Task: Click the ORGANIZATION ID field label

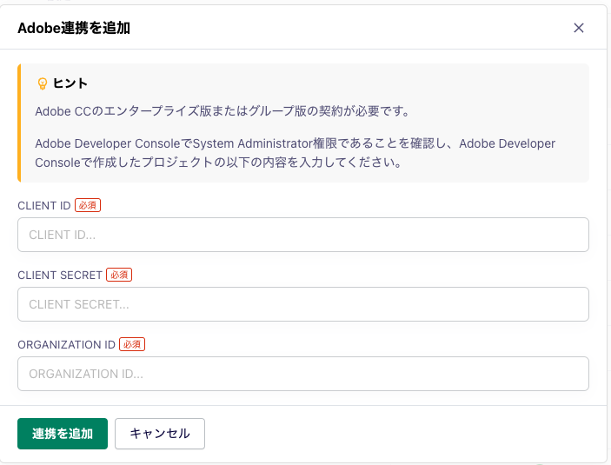Action: coord(66,344)
